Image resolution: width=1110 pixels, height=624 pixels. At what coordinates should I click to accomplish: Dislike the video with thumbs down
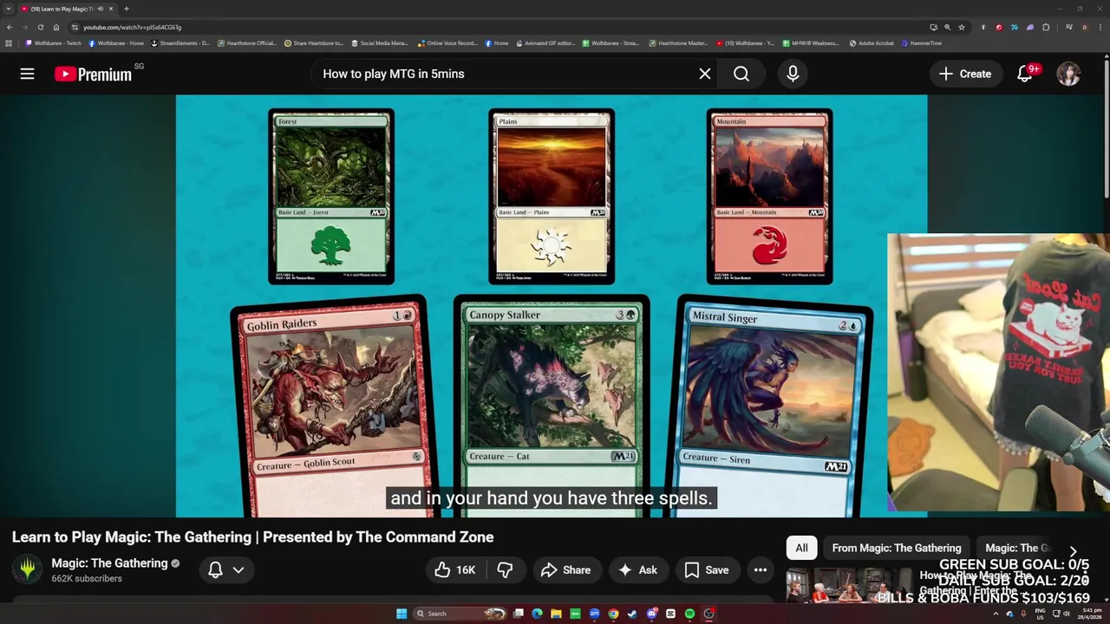click(x=505, y=569)
